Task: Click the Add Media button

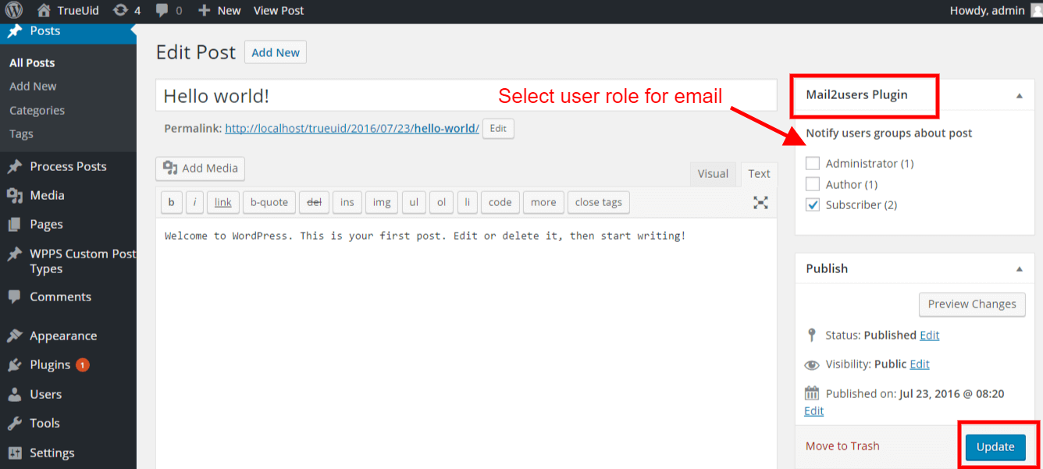Action: pyautogui.click(x=201, y=169)
